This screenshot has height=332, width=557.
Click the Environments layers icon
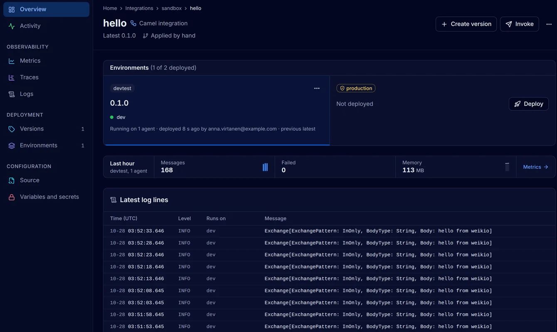pyautogui.click(x=12, y=145)
